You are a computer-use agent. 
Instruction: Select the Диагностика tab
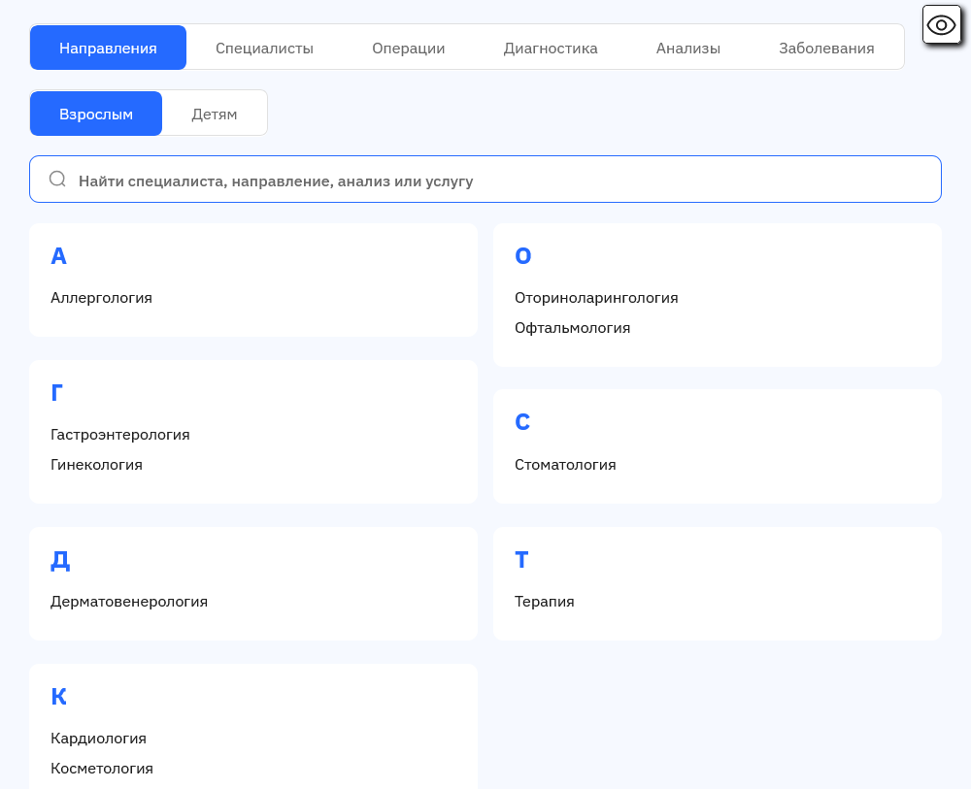[550, 47]
